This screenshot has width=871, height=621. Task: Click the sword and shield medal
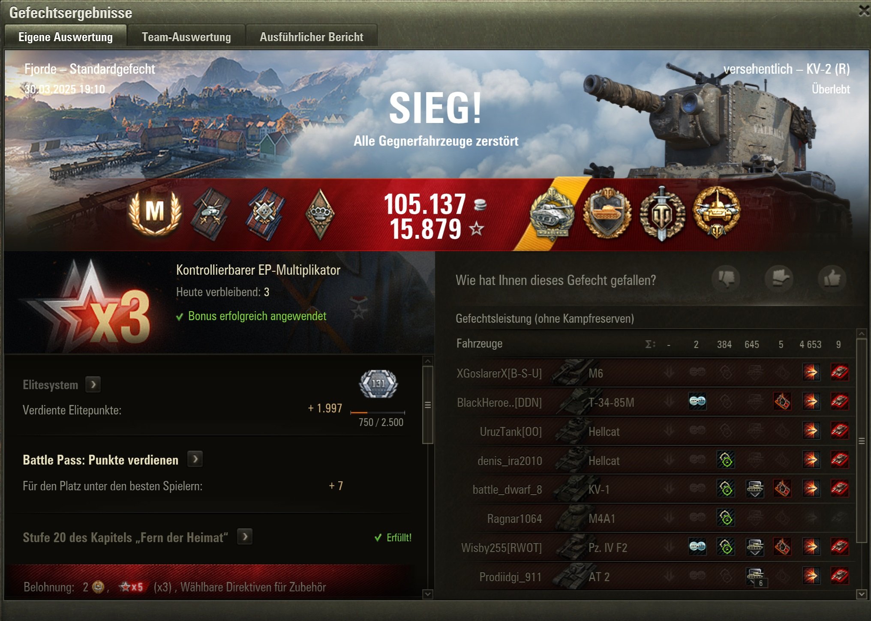tap(662, 213)
